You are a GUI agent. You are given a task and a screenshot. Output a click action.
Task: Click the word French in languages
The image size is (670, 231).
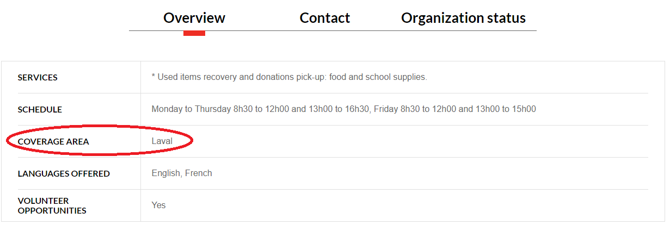199,173
